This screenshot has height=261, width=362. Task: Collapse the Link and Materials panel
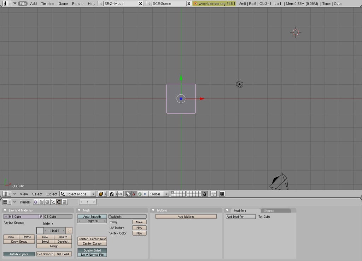pos(5,211)
